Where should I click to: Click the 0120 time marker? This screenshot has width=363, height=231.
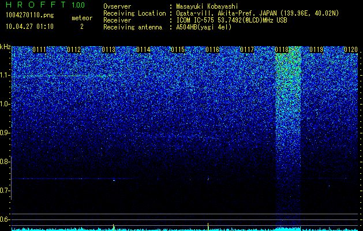(x=351, y=50)
